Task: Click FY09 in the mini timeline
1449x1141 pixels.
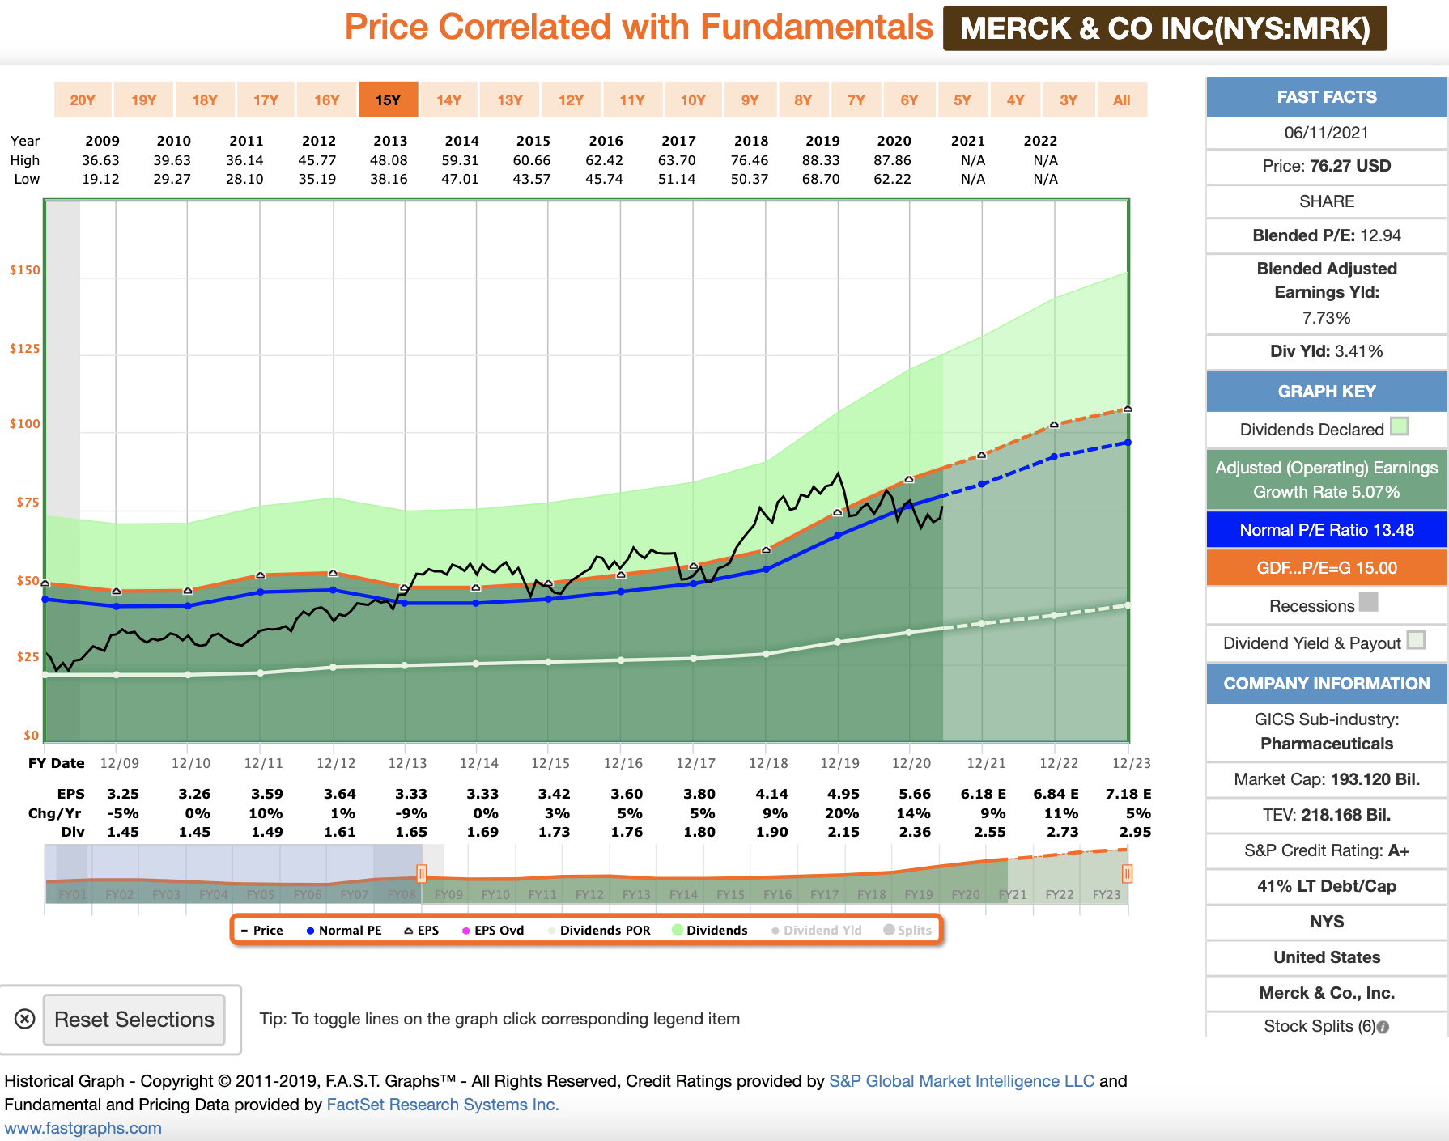Action: click(448, 894)
